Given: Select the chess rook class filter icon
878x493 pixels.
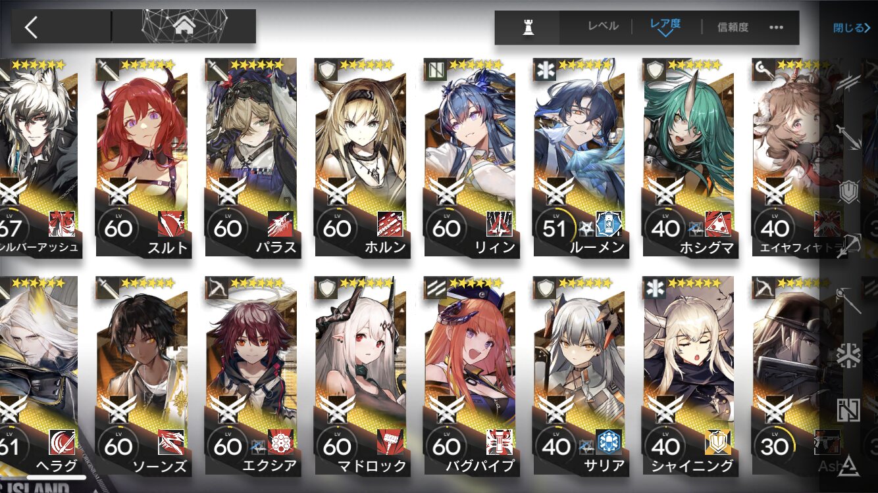Looking at the screenshot, I should tap(528, 28).
